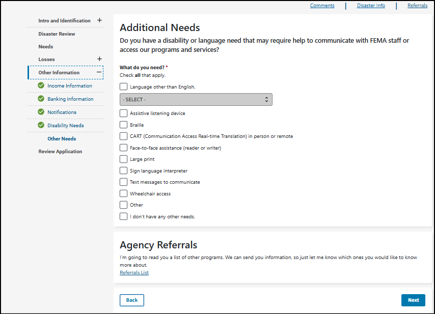The image size is (435, 314).
Task: Check I don't have any other needs
Action: (x=124, y=216)
